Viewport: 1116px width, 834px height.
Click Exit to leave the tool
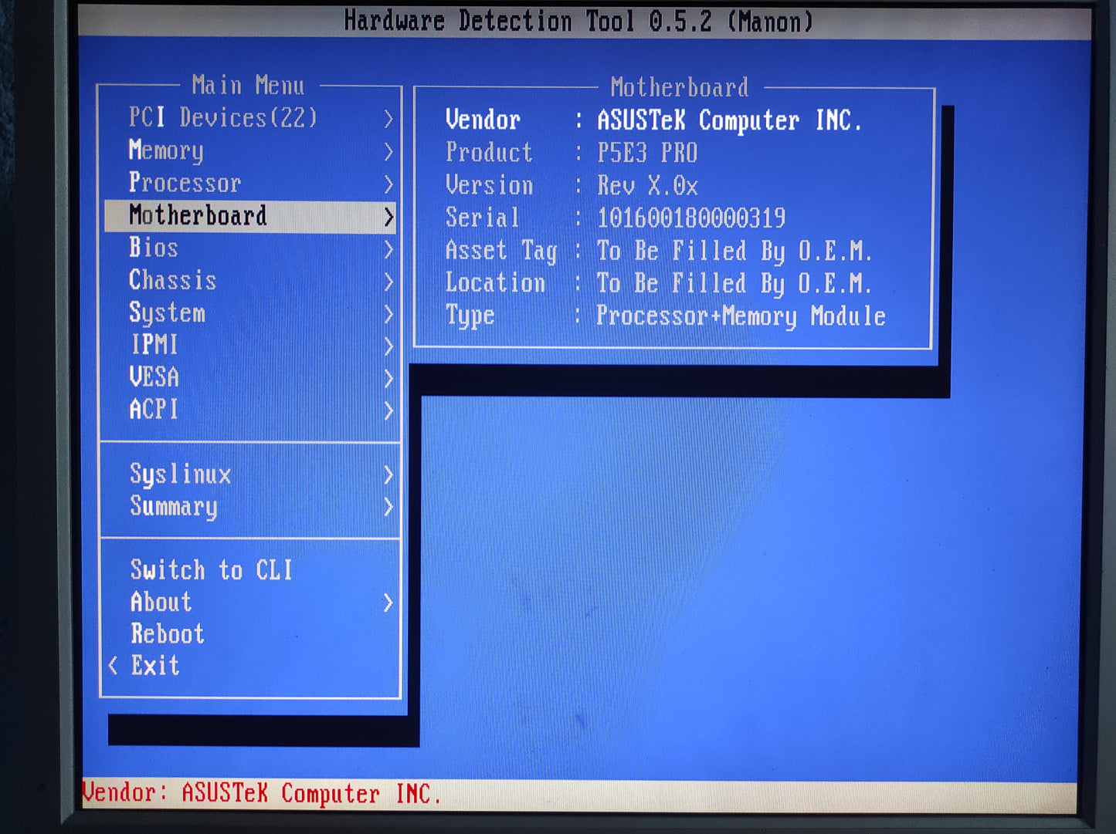[155, 666]
